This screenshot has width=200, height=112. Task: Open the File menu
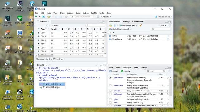point(37,13)
